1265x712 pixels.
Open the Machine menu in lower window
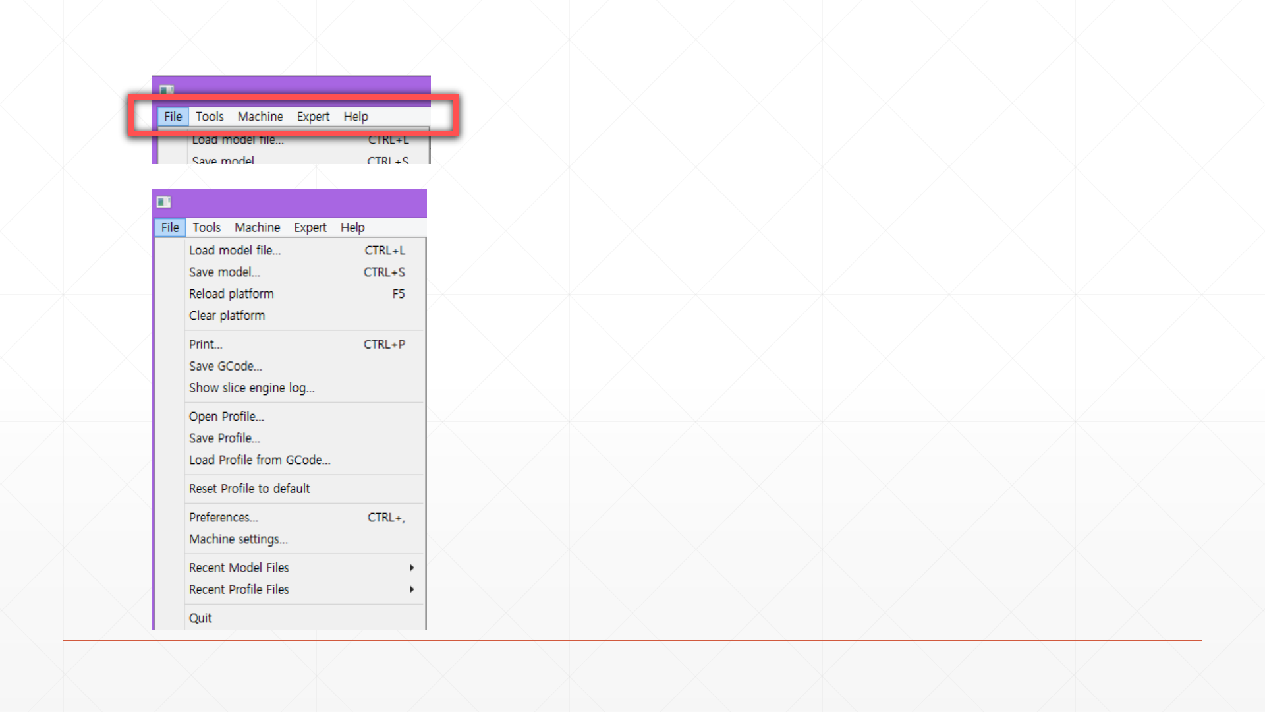click(257, 227)
